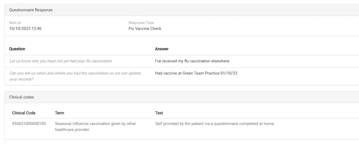The height and width of the screenshot is (144, 359).
Task: Click the Seasonal influenza vaccination term
Action: [x=95, y=127]
